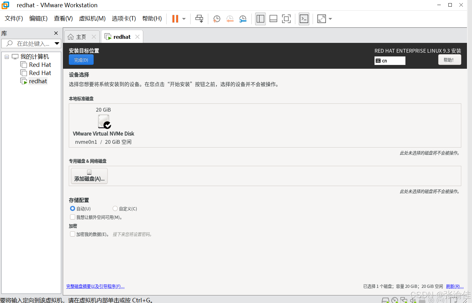Open the 编辑(E) menu

pos(38,19)
